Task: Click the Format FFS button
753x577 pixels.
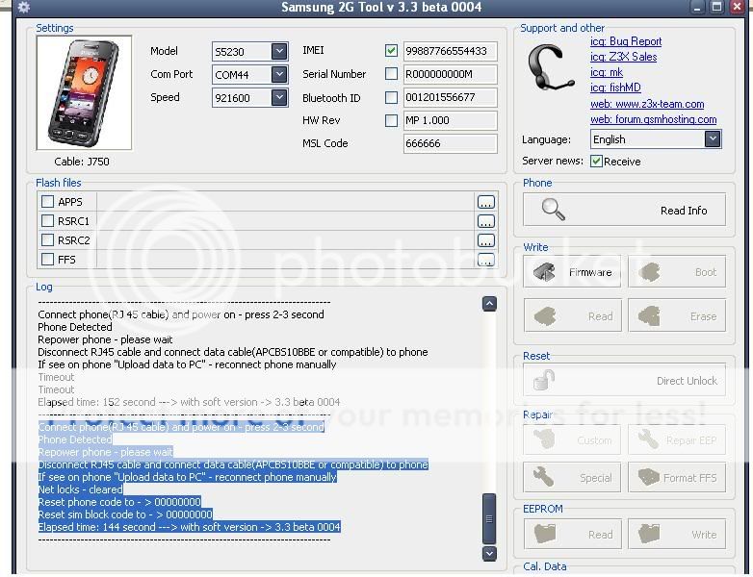Action: pos(677,477)
